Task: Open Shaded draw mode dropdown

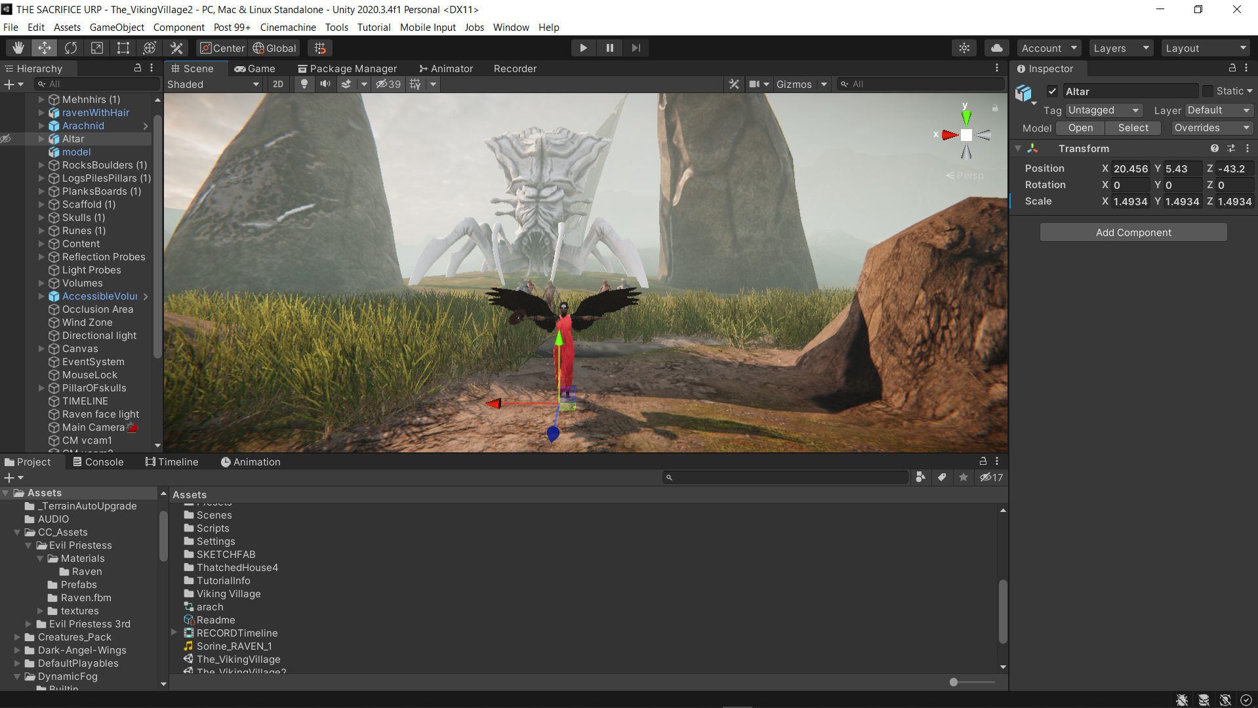Action: coord(213,84)
